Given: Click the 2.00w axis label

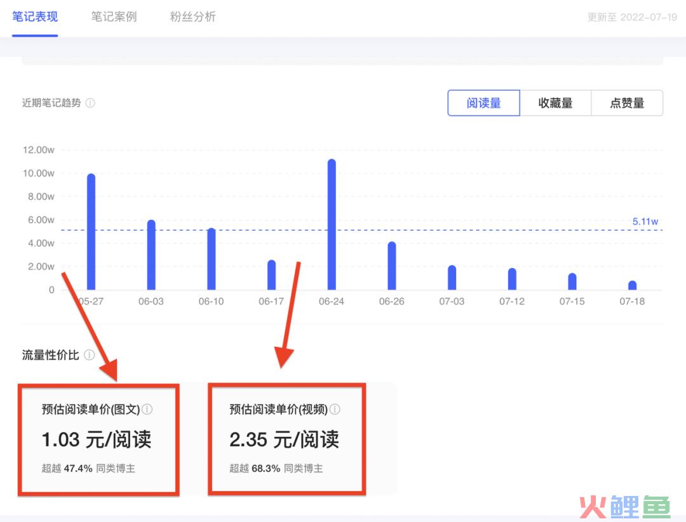Looking at the screenshot, I should [41, 267].
